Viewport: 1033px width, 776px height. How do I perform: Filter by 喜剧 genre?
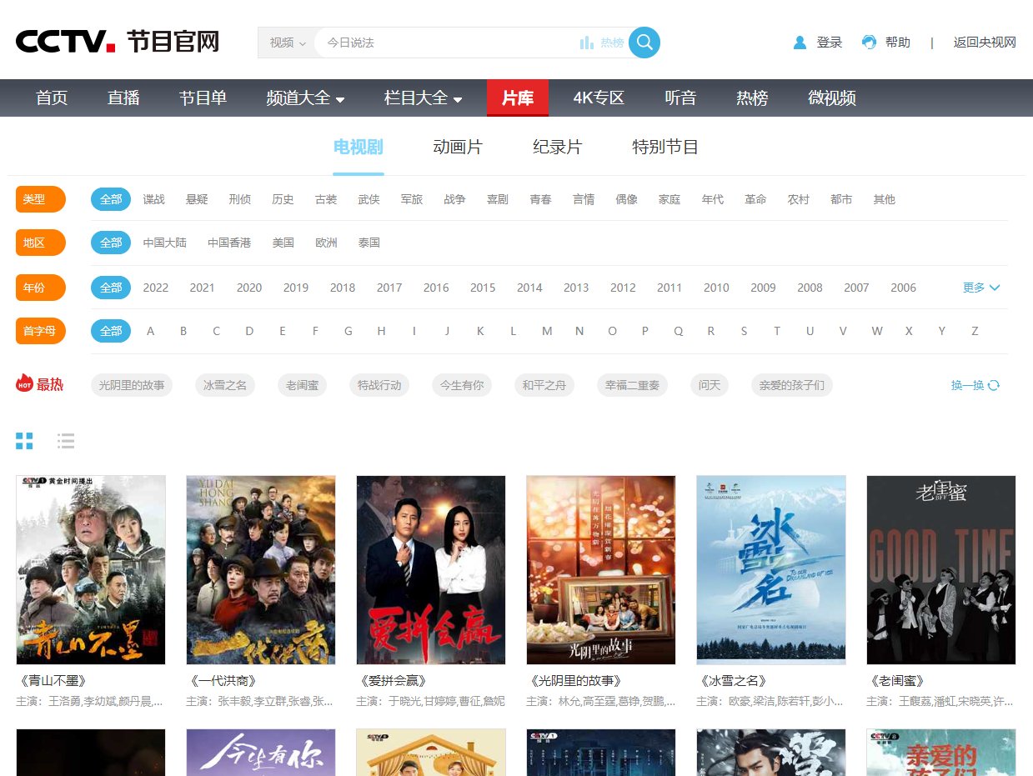click(498, 199)
